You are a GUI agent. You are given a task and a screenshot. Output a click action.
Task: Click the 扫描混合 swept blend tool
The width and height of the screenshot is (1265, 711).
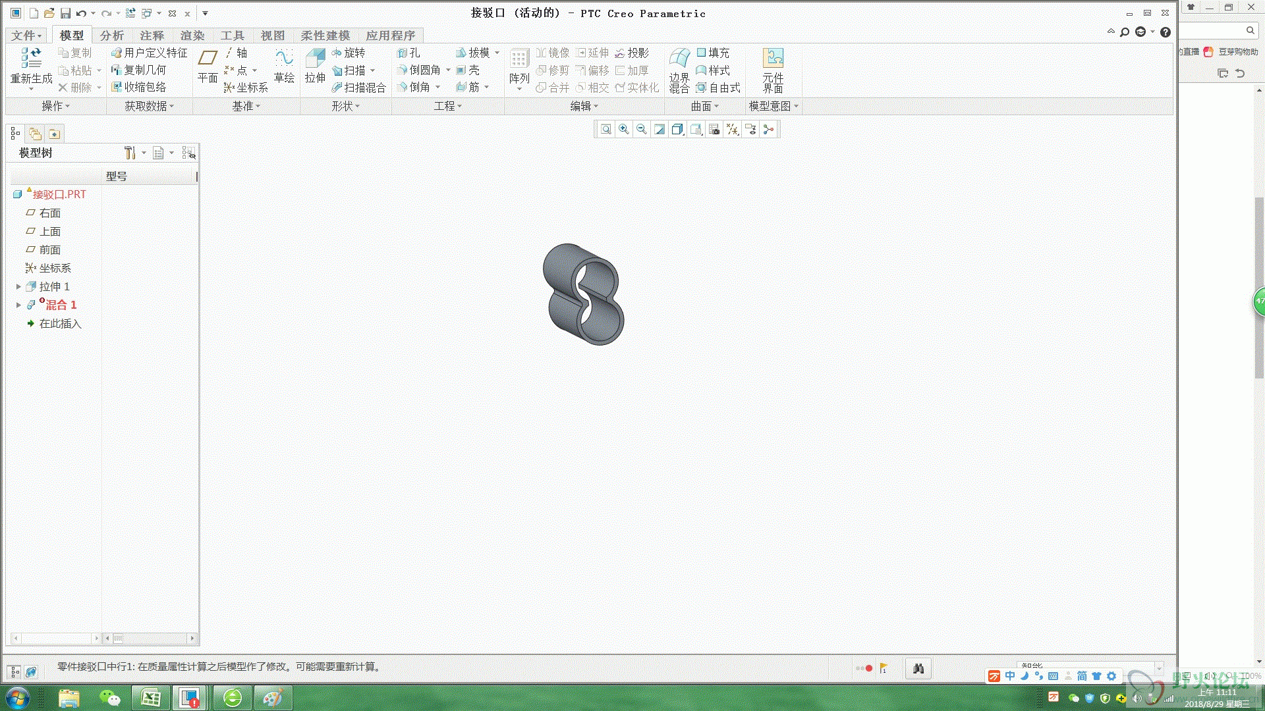pos(358,88)
